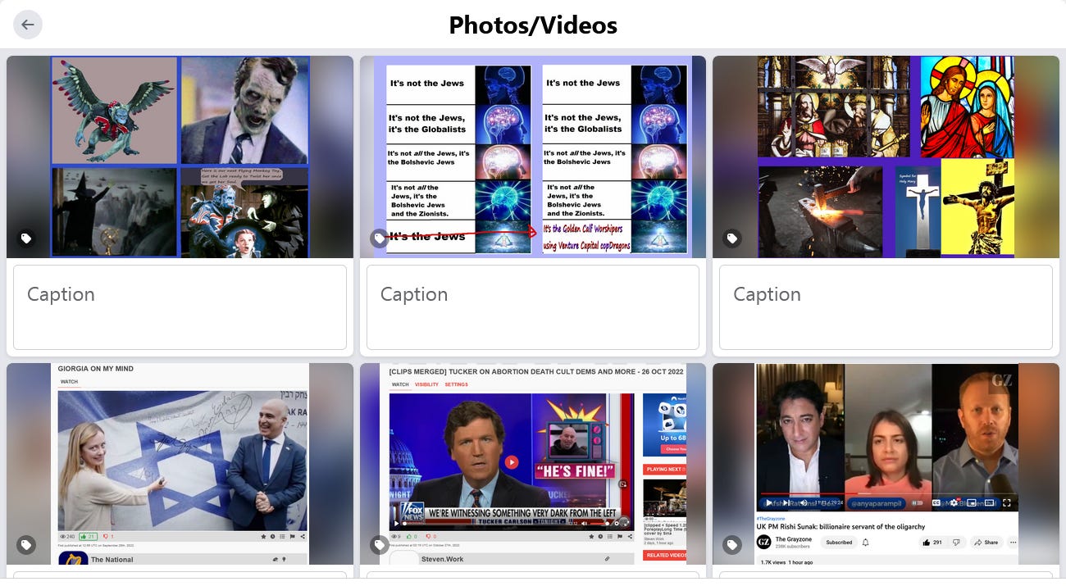Add caption under flying monkey collage
1066x586 pixels.
180,307
